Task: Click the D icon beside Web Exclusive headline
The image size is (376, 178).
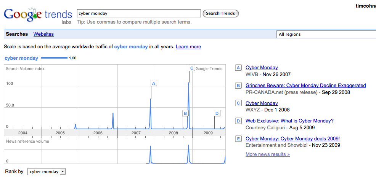Action: click(x=238, y=121)
